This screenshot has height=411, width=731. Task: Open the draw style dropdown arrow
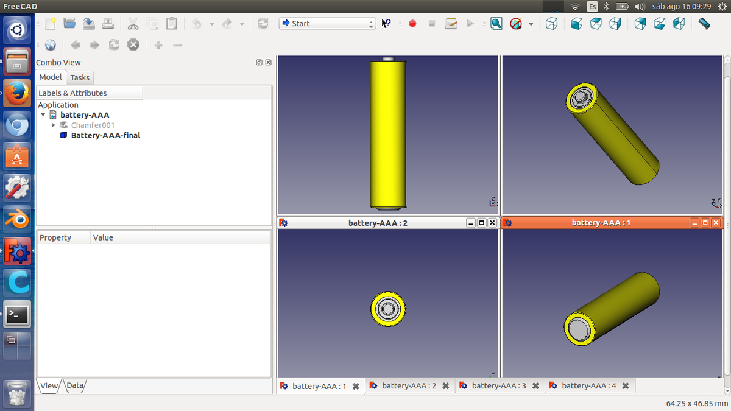point(531,24)
